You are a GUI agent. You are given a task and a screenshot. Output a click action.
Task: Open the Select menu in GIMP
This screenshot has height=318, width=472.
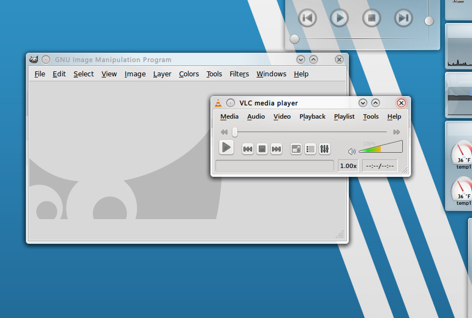click(x=84, y=74)
